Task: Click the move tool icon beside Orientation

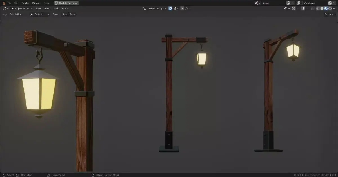Action: [x=5, y=14]
